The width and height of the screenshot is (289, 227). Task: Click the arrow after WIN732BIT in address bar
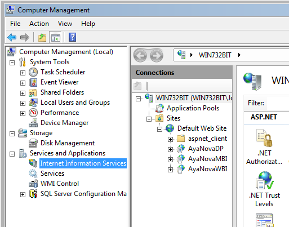239,55
